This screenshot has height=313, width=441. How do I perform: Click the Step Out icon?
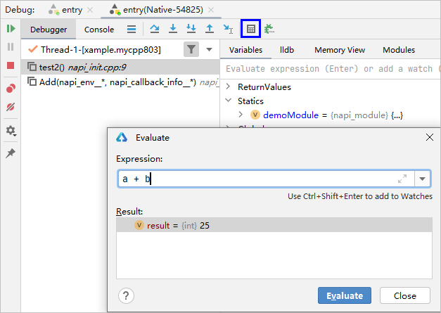pos(209,29)
